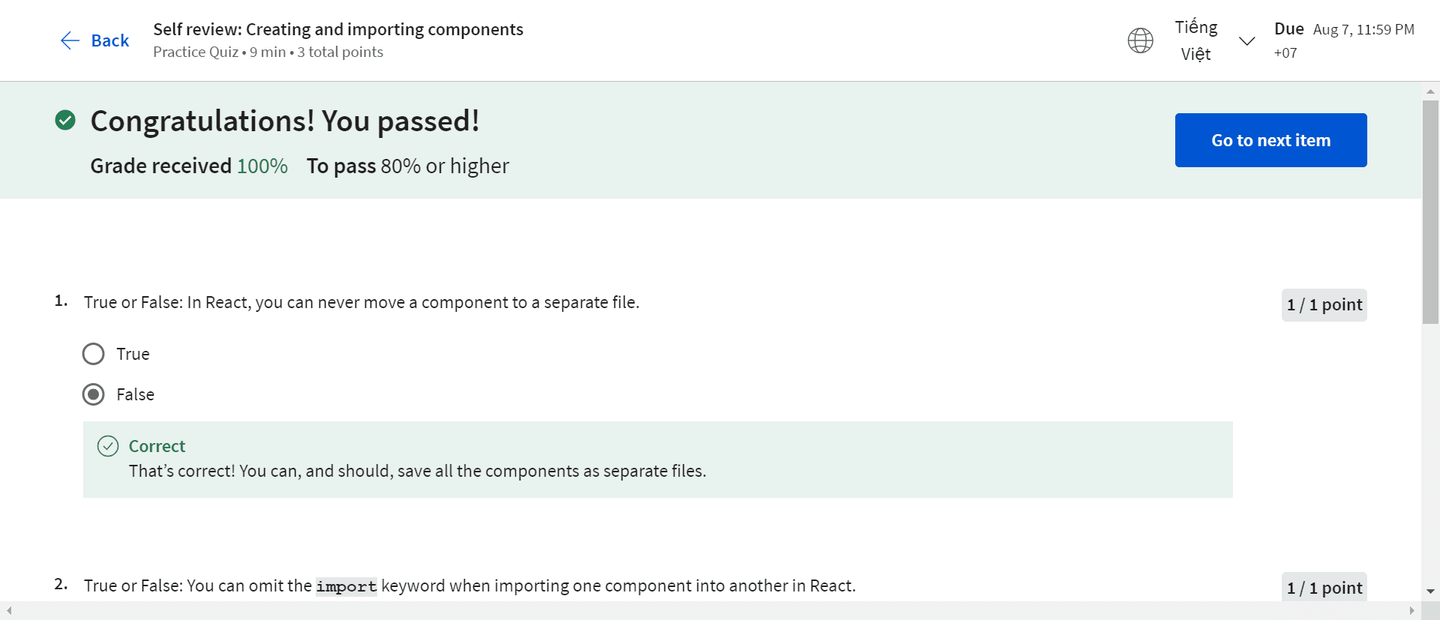Image resolution: width=1440 pixels, height=620 pixels.
Task: Open the Tiếng Việt language selector
Action: click(1195, 40)
